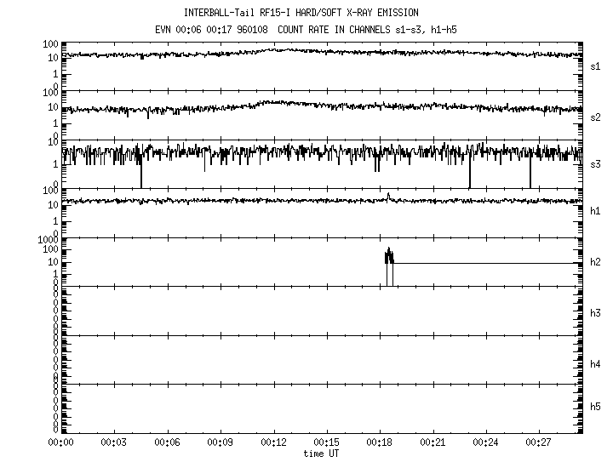
Task: Select the 00:27 time axis tick label
Action: pyautogui.click(x=539, y=444)
